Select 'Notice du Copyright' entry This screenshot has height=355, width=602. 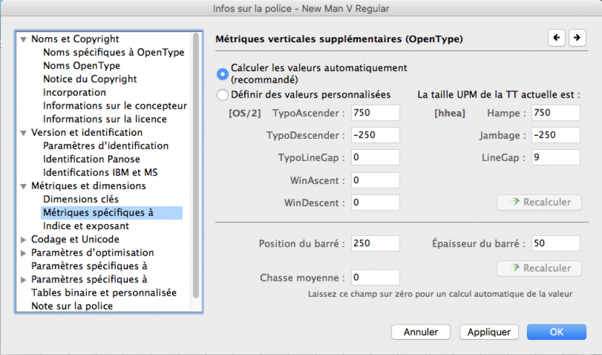tap(90, 79)
